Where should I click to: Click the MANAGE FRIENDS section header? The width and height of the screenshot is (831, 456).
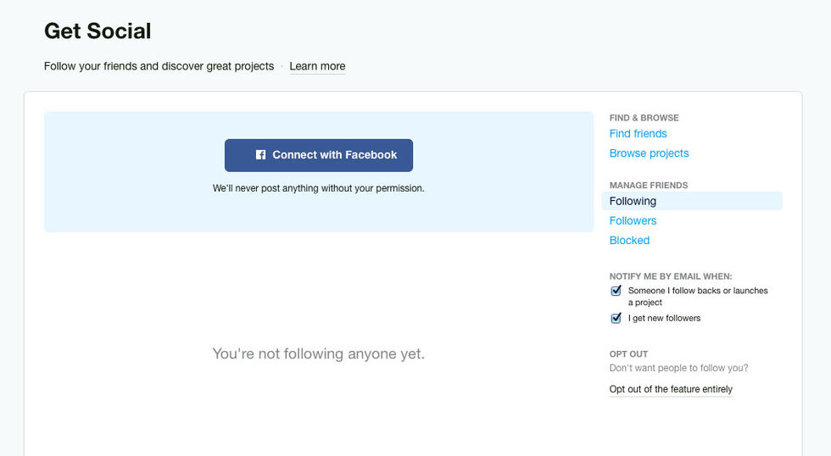(x=648, y=185)
